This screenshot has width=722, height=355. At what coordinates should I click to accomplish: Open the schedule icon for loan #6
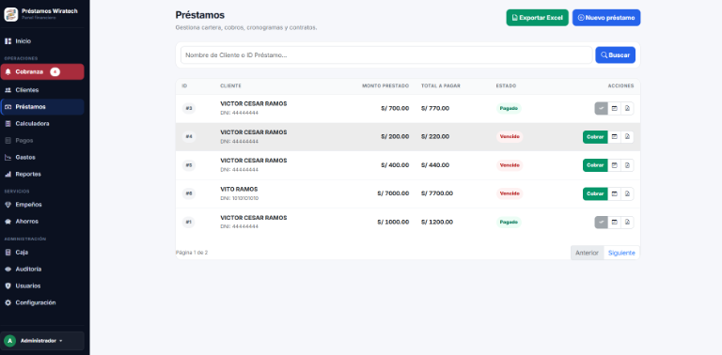(x=614, y=194)
